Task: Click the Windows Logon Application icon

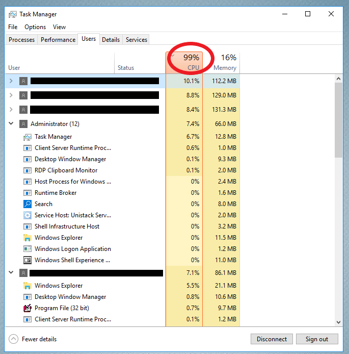Action: tap(28, 249)
